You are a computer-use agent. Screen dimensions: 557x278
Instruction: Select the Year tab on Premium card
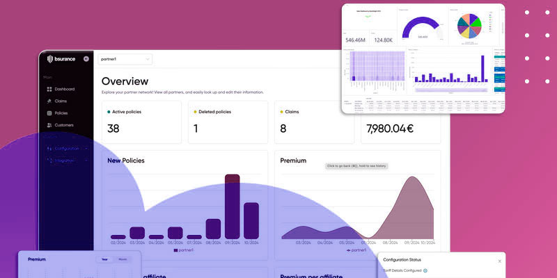tap(105, 259)
